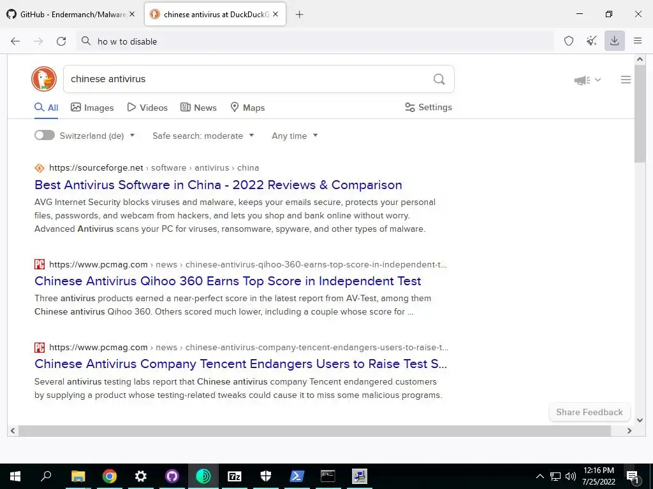Click the volume speaker tray icon
653x489 pixels.
[x=571, y=476]
